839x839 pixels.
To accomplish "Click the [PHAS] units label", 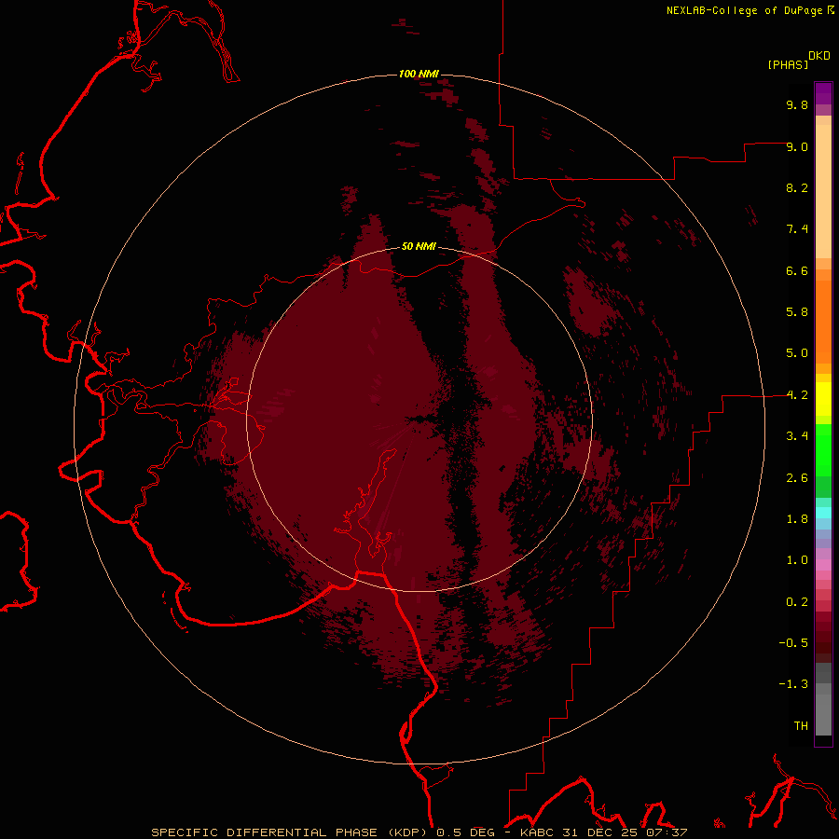I will pos(788,64).
